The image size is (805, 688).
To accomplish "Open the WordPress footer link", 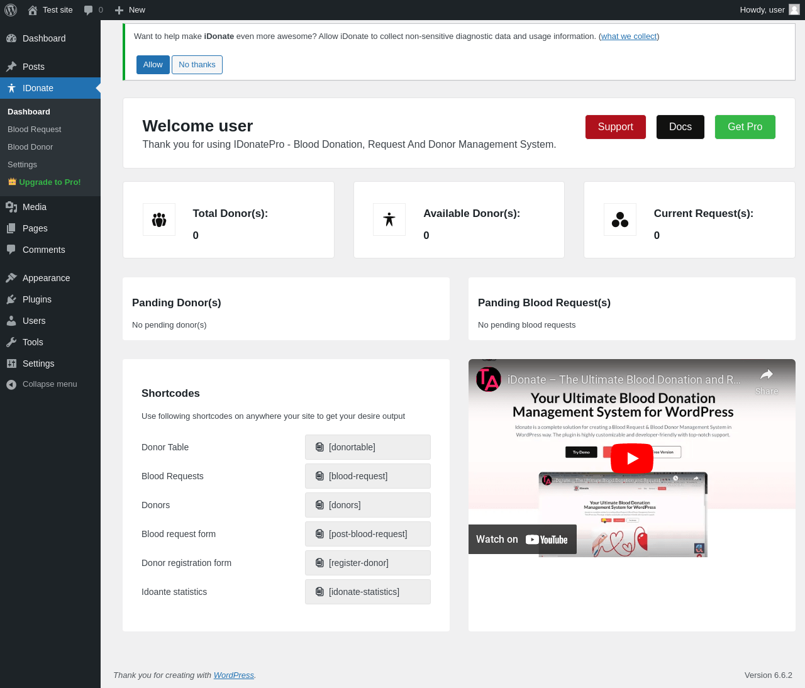I will [x=234, y=675].
